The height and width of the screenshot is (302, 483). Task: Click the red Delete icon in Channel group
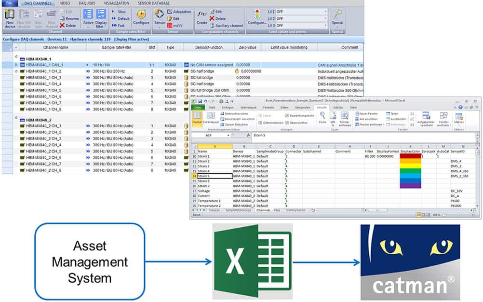click(x=62, y=26)
